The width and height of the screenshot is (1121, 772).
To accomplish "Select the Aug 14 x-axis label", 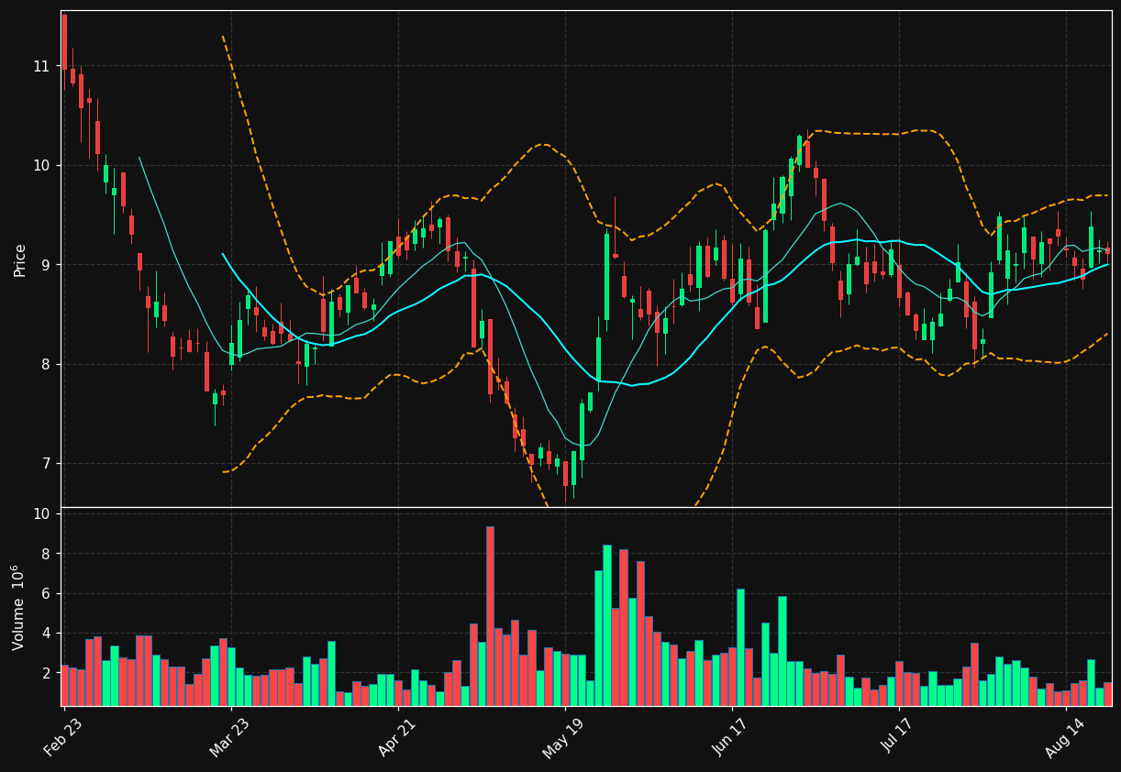I will (x=1064, y=736).
